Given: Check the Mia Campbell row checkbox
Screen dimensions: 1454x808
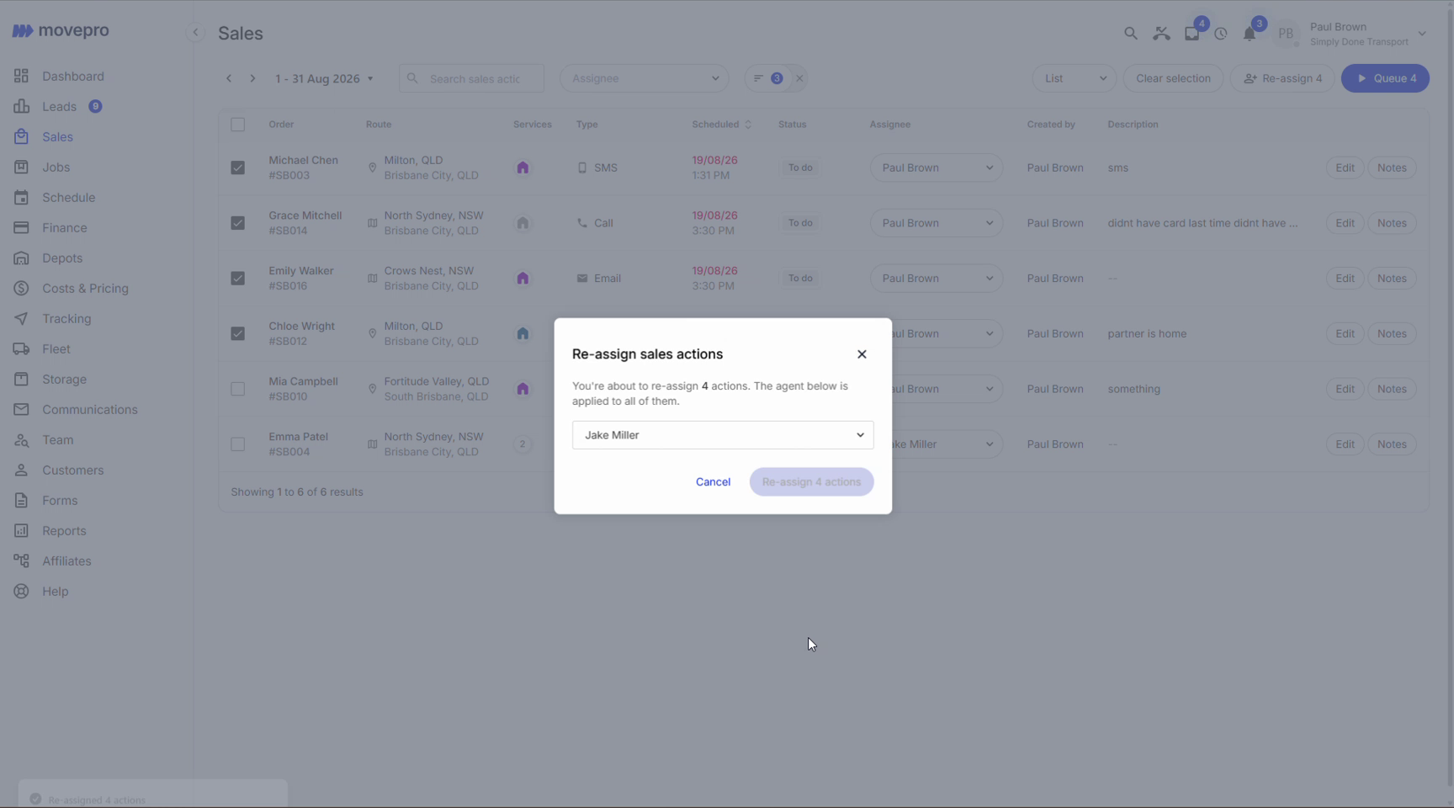Looking at the screenshot, I should coord(238,389).
